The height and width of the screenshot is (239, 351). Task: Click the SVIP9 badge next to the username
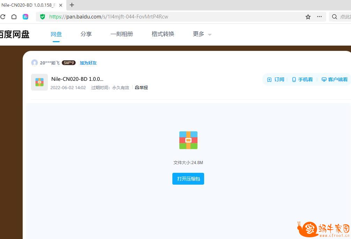68,63
